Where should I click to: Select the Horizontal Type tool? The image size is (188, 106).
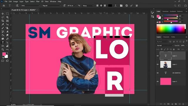[3, 42]
